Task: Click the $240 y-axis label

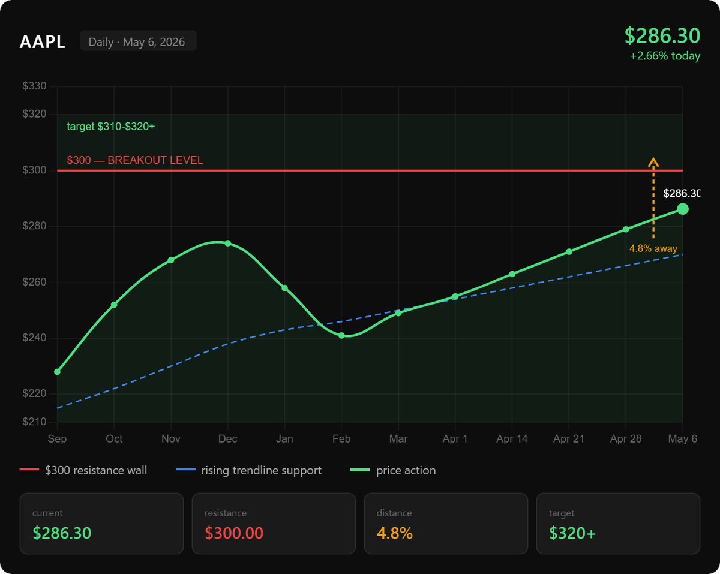Action: (x=34, y=338)
